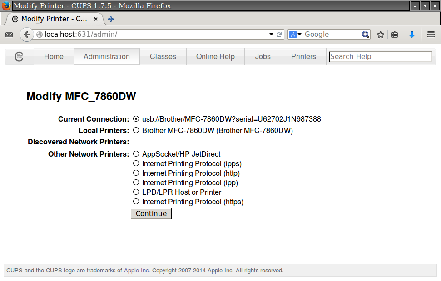The width and height of the screenshot is (441, 281).
Task: Choose LPD/LPR Host or Printer
Action: [x=136, y=192]
